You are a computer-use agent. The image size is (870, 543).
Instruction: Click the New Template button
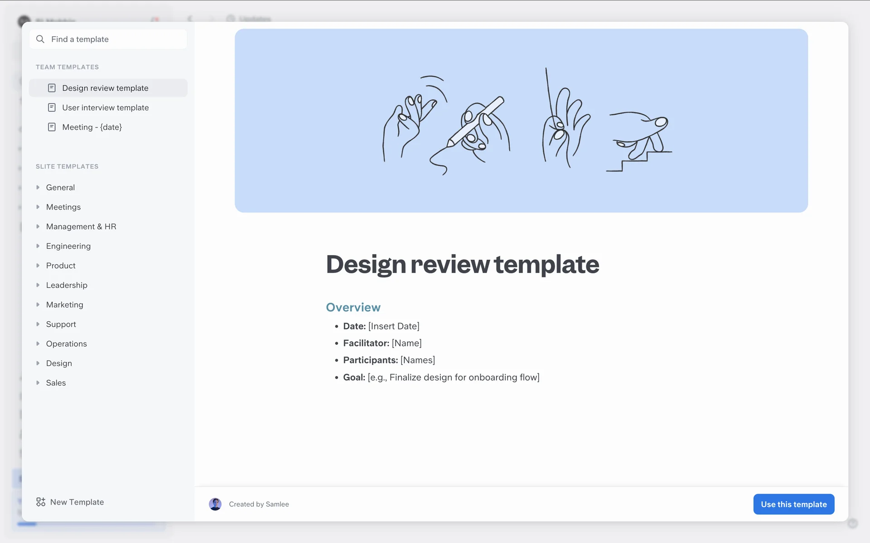(77, 502)
